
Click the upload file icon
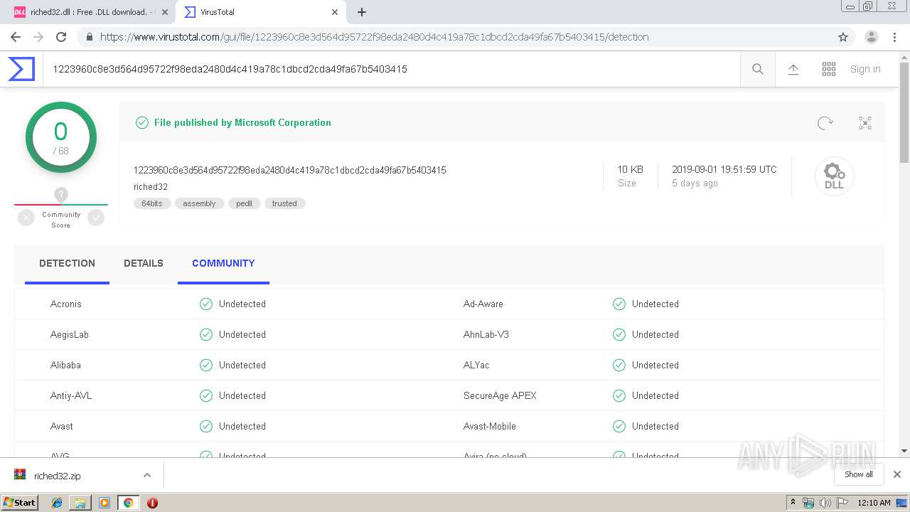coord(793,69)
